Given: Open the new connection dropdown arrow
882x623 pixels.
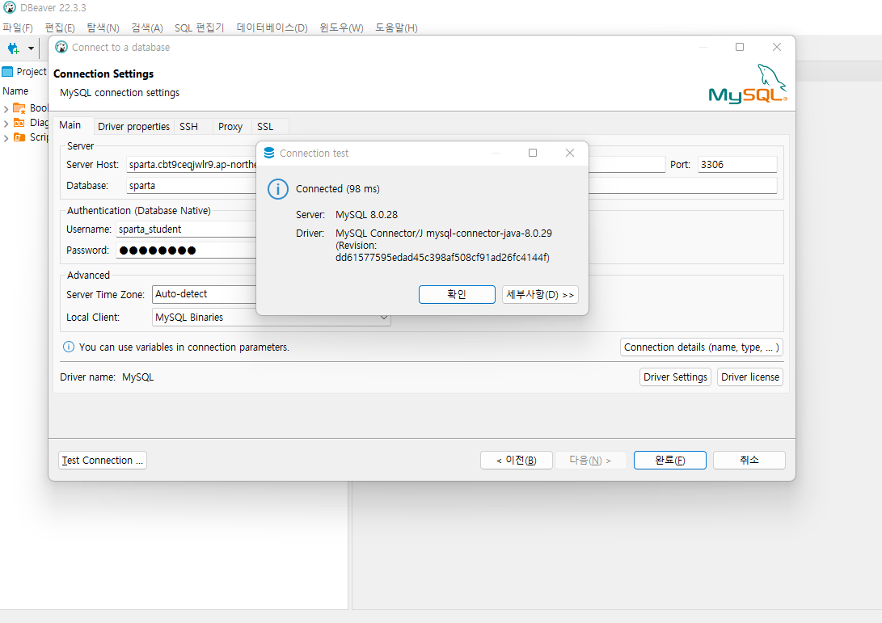Looking at the screenshot, I should tap(31, 49).
